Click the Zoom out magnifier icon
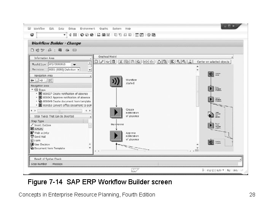274x206 pixels. tap(184, 62)
